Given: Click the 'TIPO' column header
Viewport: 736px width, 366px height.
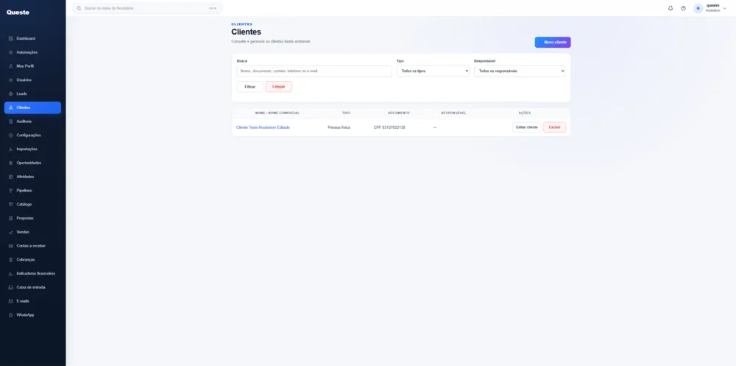Looking at the screenshot, I should coord(346,113).
